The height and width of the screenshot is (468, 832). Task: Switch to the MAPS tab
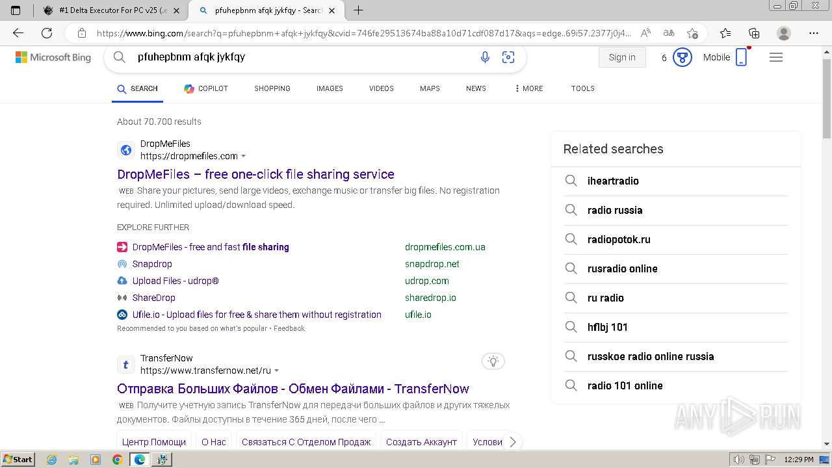point(430,88)
